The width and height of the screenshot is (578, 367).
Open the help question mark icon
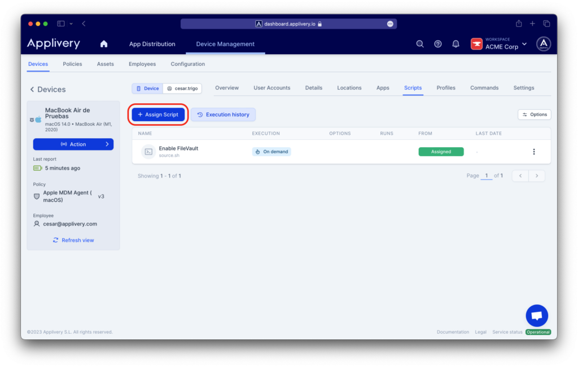(438, 44)
